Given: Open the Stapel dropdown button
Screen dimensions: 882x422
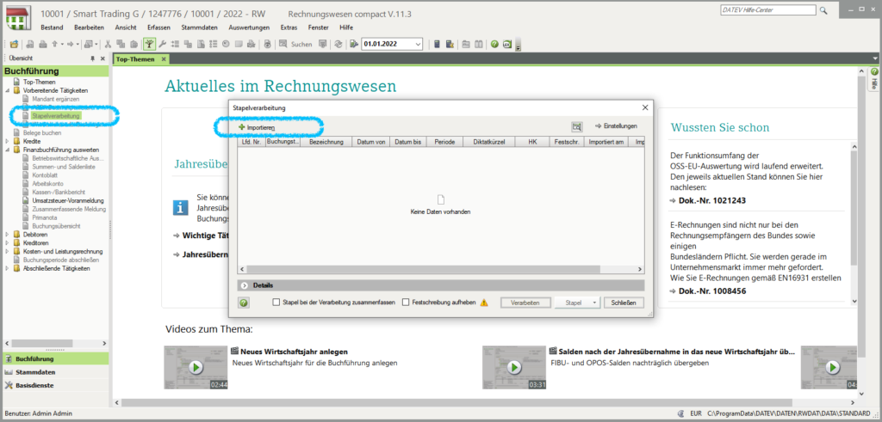Looking at the screenshot, I should 578,303.
